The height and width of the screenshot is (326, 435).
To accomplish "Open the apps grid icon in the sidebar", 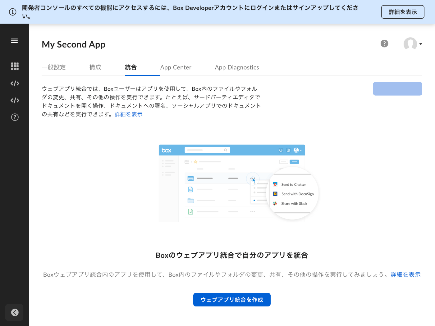I will (x=15, y=66).
